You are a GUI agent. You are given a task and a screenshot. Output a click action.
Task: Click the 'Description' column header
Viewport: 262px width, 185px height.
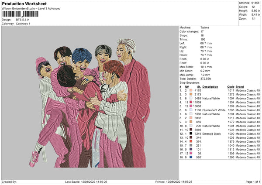coord(210,87)
